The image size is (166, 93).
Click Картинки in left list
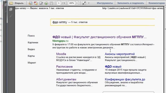tap(33, 42)
